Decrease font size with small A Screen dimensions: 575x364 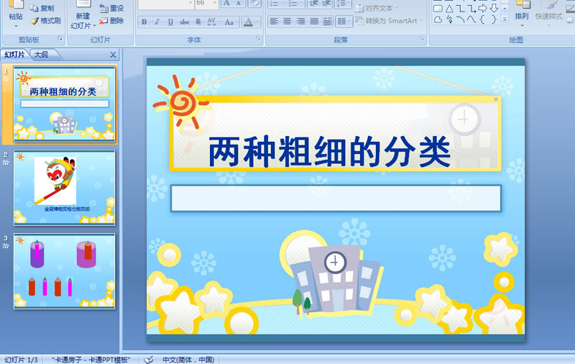tap(239, 4)
